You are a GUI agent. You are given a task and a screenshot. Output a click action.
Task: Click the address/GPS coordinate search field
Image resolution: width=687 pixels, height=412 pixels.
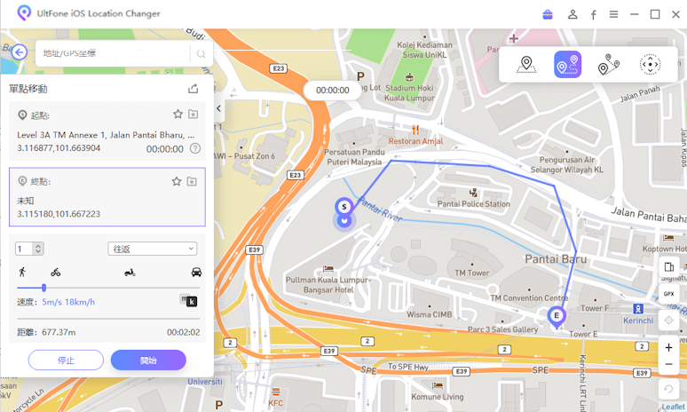point(114,53)
